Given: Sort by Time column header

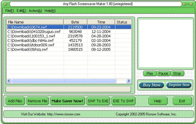Looking at the screenshot, I should pos(101,22).
